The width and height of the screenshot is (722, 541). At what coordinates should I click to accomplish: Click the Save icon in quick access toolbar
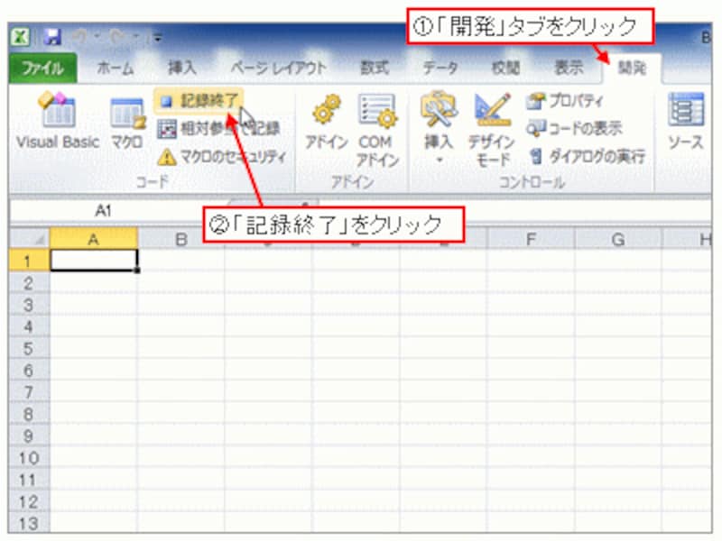pyautogui.click(x=52, y=37)
